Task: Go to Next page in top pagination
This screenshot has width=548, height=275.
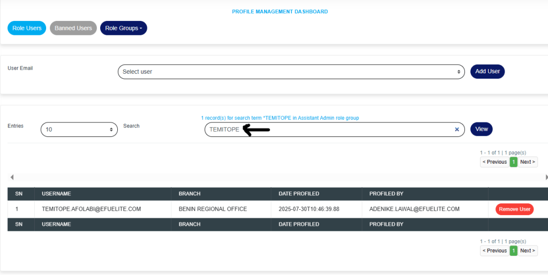Action: point(528,162)
